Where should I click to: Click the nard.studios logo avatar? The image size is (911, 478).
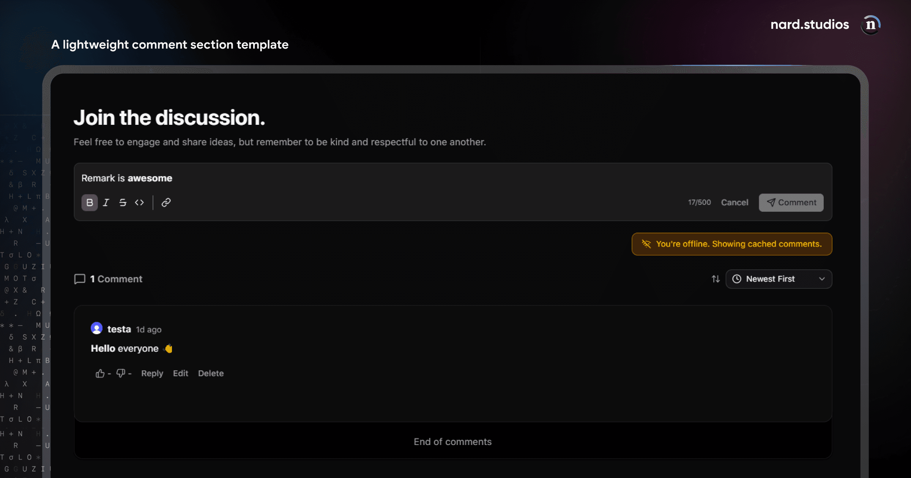[871, 25]
